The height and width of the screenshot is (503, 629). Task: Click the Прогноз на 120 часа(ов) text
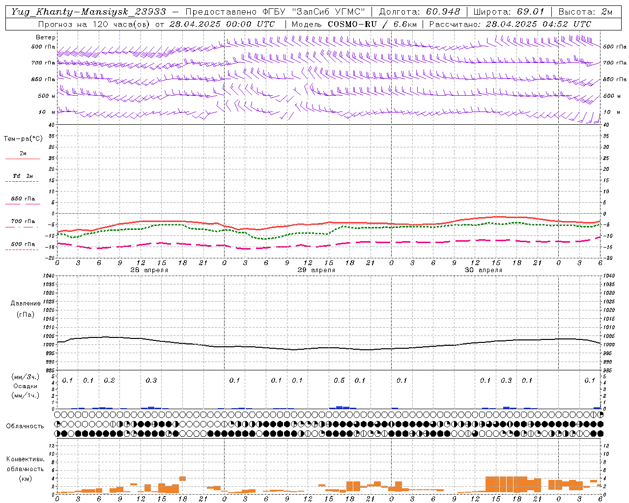[94, 24]
